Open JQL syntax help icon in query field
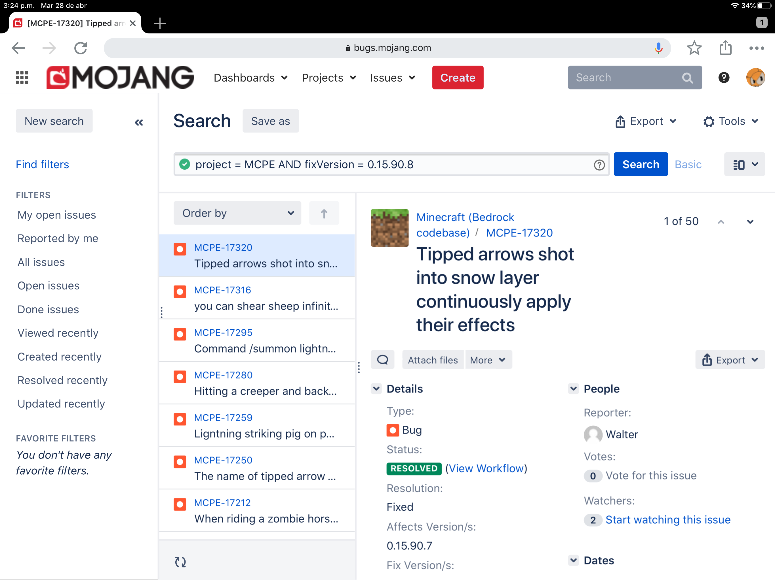775x580 pixels. click(x=599, y=165)
